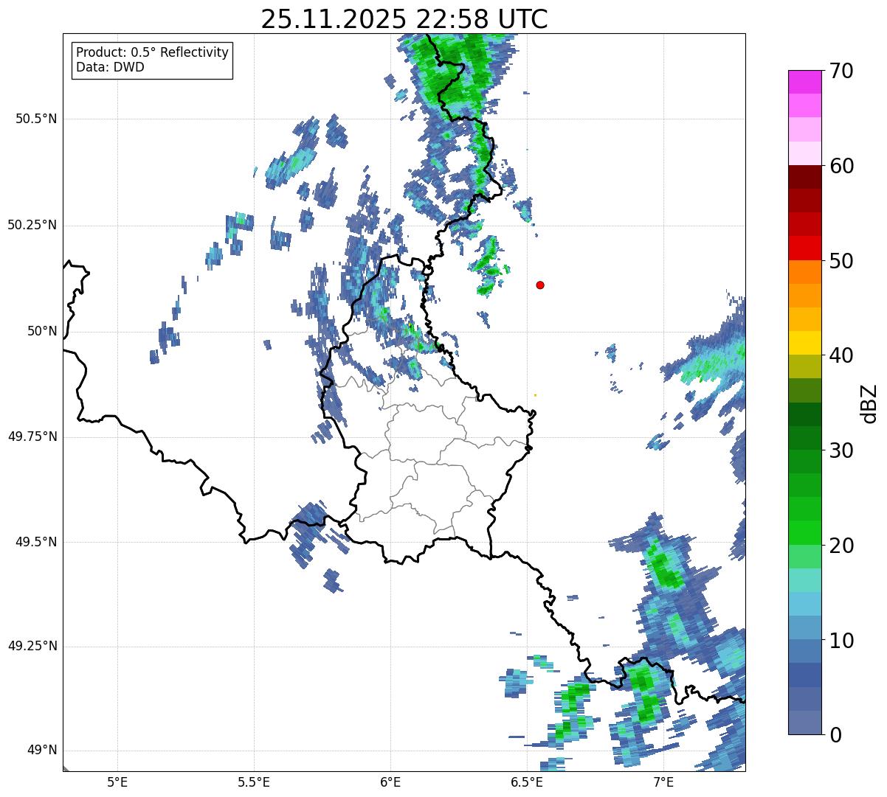Screen dimensions: 887x797
Task: Click the 6°E longitude label
Action: pyautogui.click(x=390, y=782)
